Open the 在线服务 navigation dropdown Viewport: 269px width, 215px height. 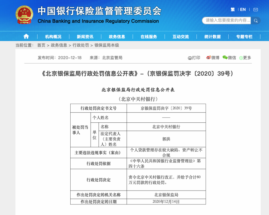pos(148,36)
